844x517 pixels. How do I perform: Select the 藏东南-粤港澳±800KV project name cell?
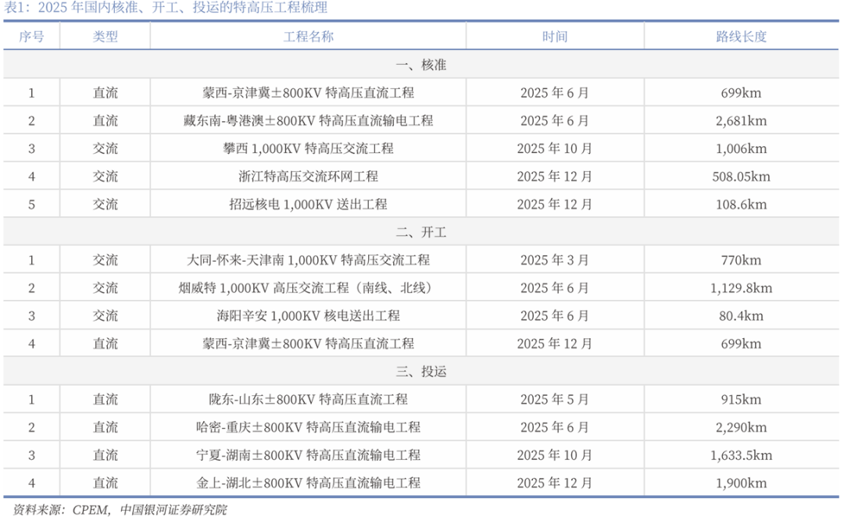(x=308, y=121)
